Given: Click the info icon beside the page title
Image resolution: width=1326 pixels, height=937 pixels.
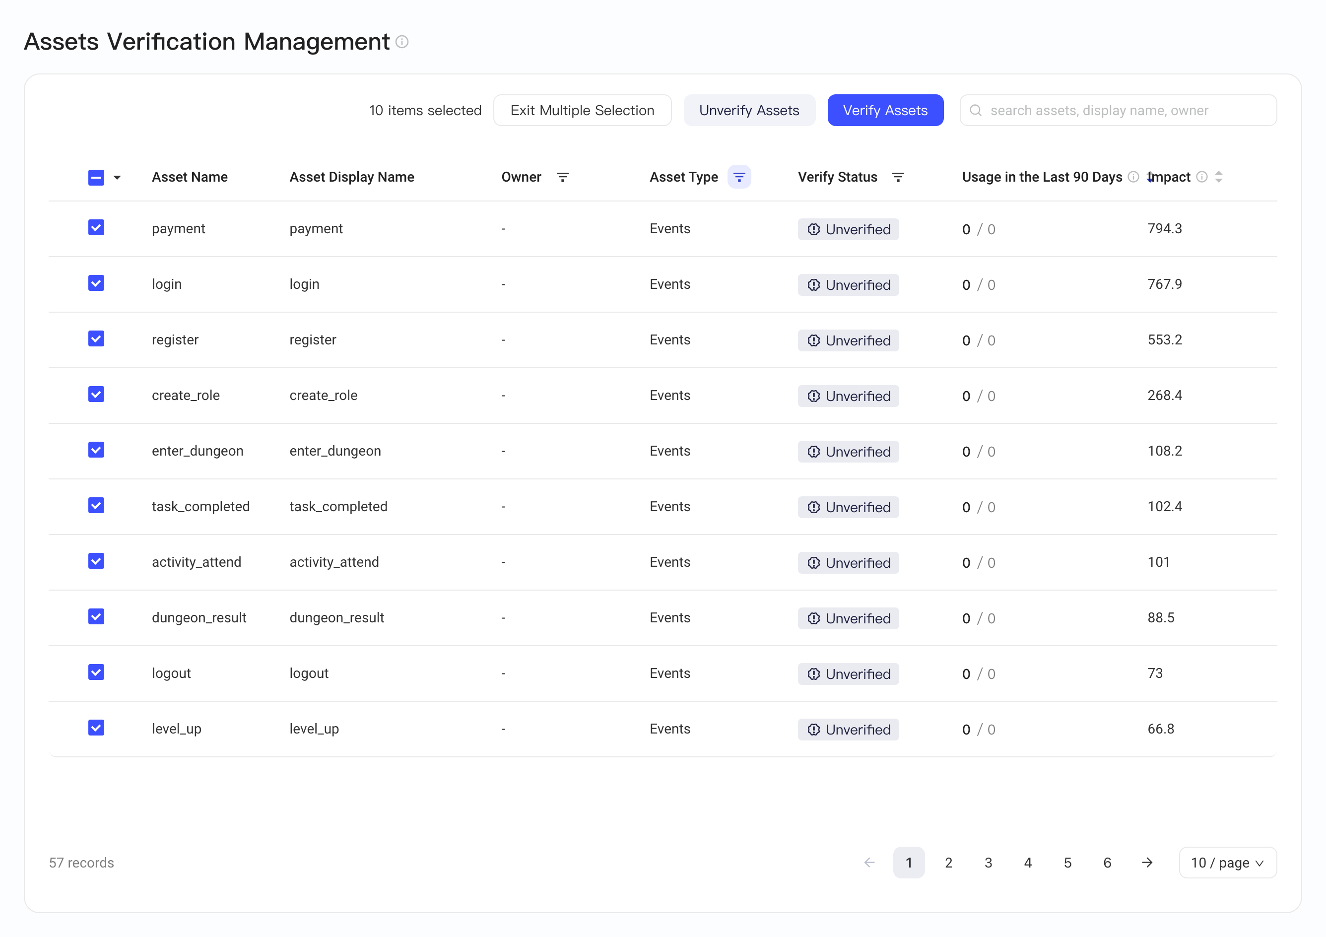Looking at the screenshot, I should pyautogui.click(x=402, y=42).
